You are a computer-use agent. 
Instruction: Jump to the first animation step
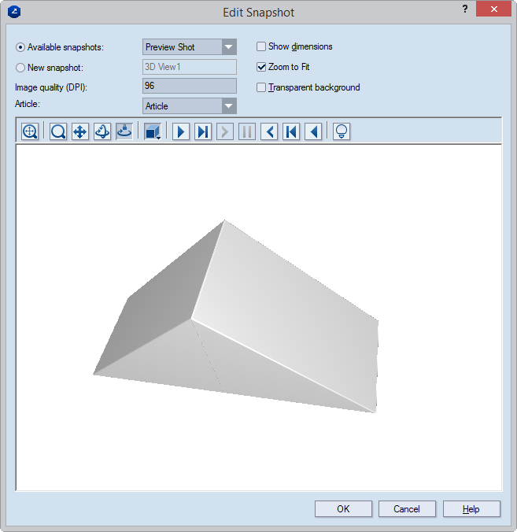tap(291, 131)
